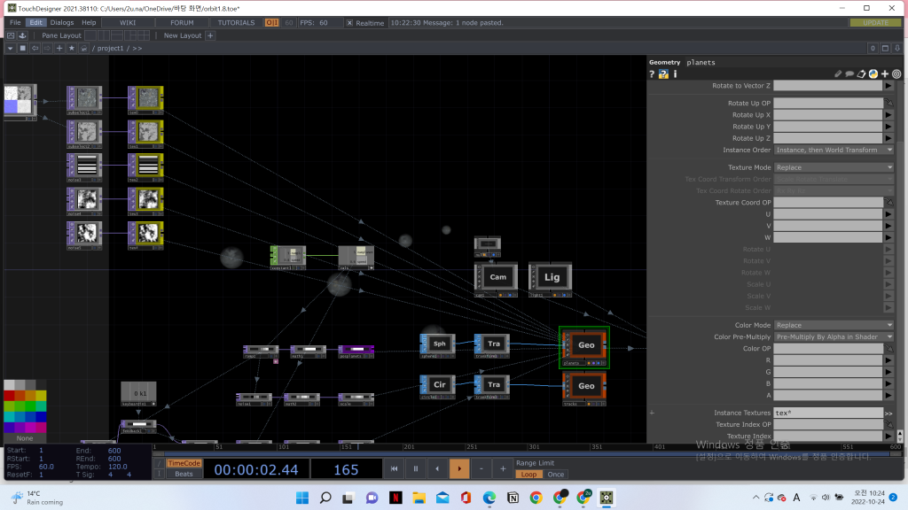The width and height of the screenshot is (908, 510).
Task: Open the File menu
Action: 15,22
